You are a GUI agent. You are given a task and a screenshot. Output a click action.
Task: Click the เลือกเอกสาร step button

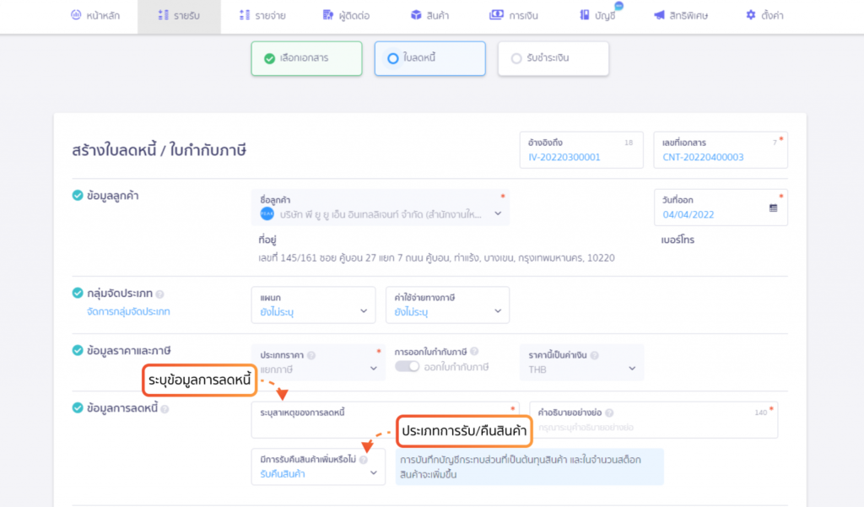(306, 58)
